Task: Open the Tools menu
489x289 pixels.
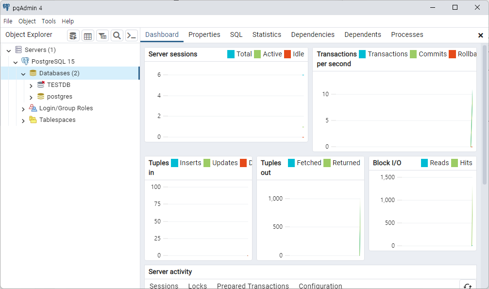Action: point(49,21)
